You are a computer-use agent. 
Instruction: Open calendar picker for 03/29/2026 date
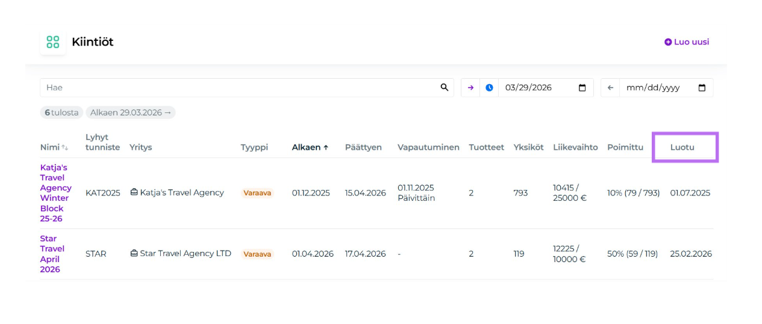582,88
